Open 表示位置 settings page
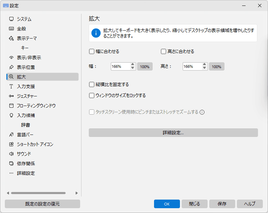This screenshot has height=213, width=268. click(x=42, y=67)
